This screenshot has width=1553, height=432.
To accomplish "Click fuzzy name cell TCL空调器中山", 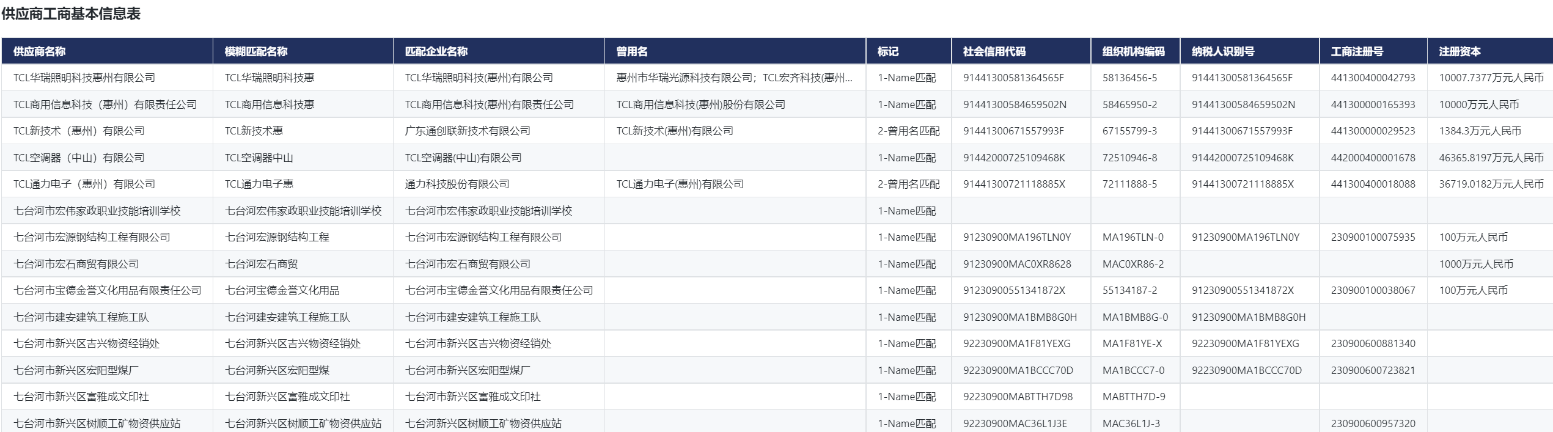I will point(259,158).
